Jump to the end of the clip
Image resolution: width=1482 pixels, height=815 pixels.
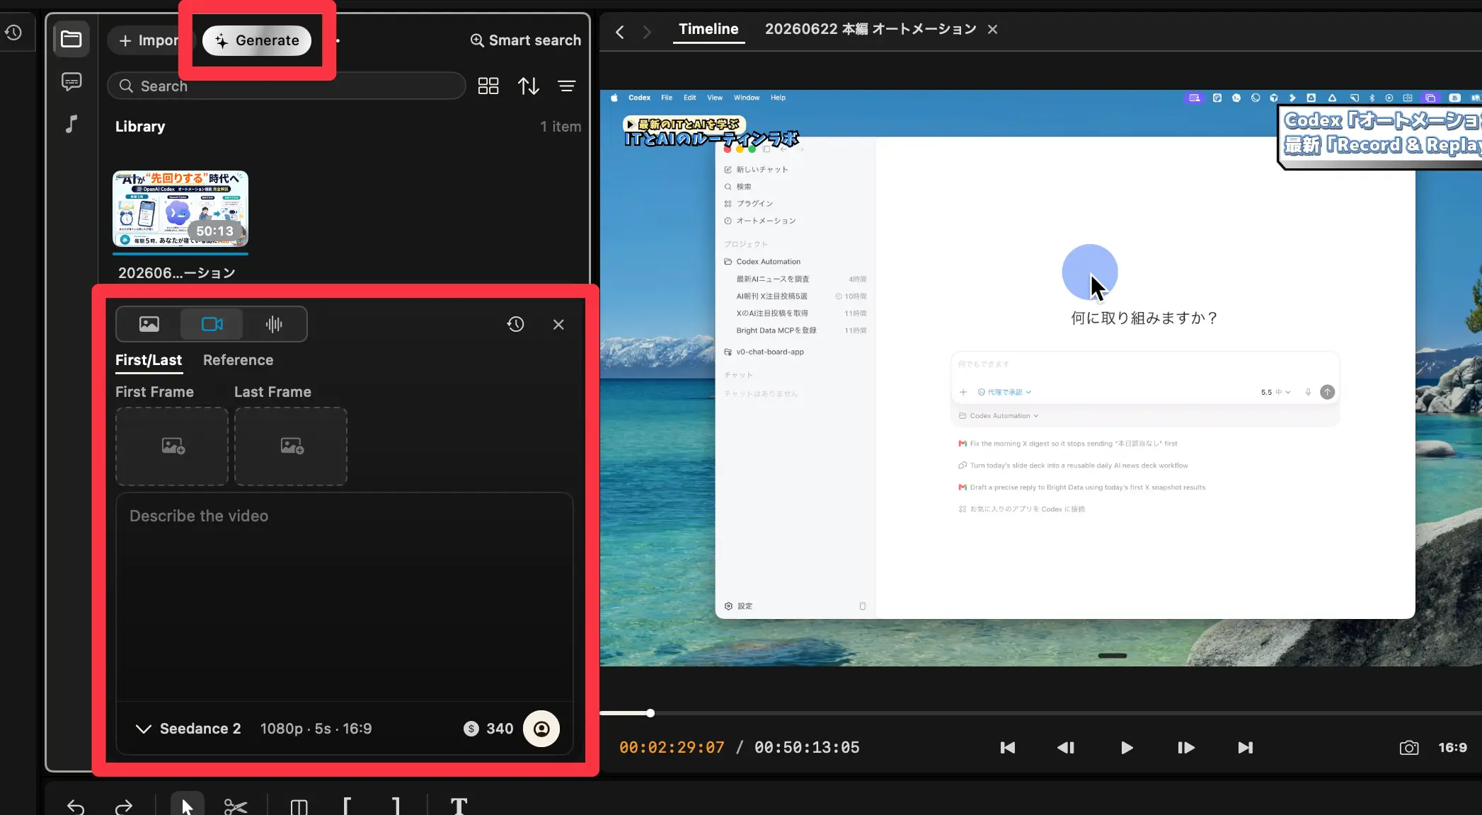(1246, 748)
